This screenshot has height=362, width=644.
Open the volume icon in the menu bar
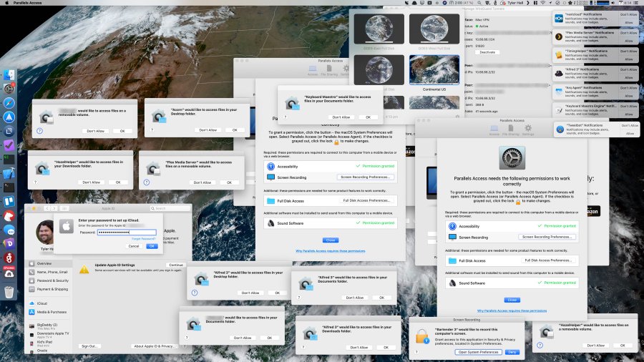point(613,3)
